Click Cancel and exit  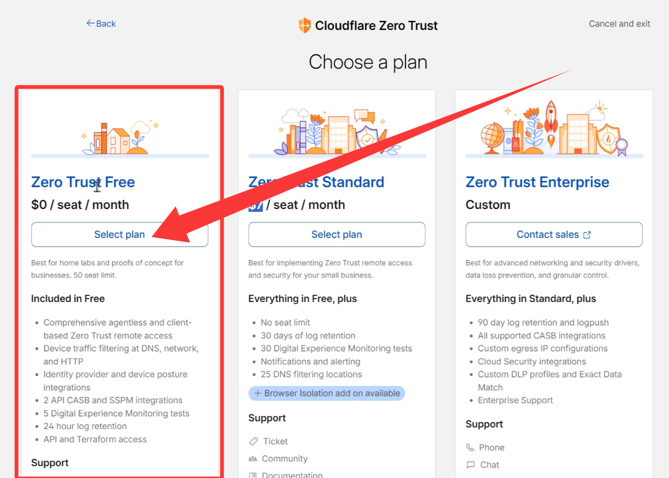pos(619,23)
